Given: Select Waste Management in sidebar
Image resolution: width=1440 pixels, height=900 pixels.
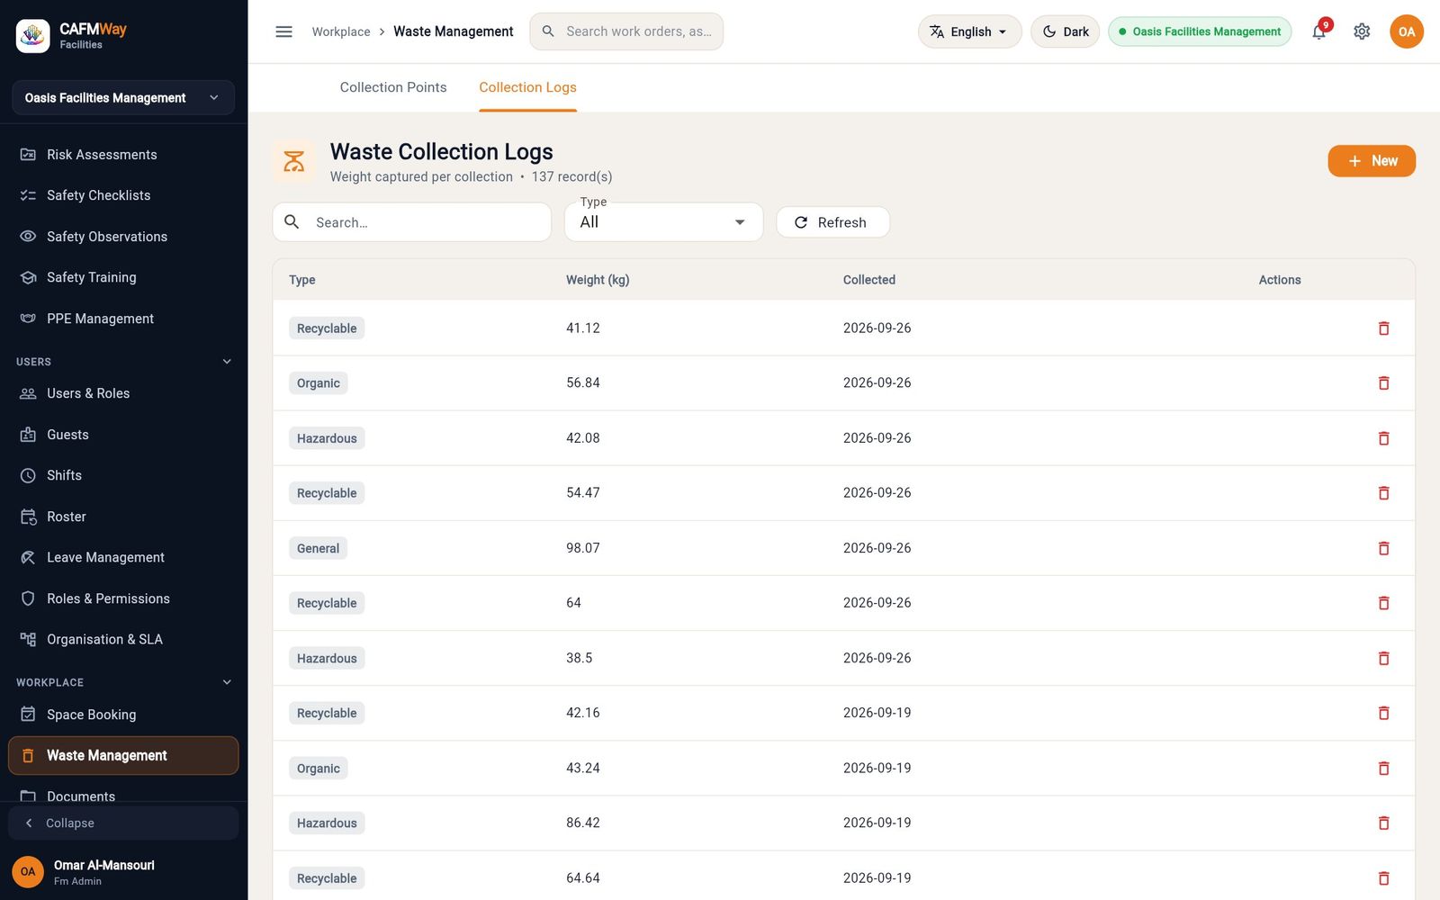Looking at the screenshot, I should pos(123,755).
